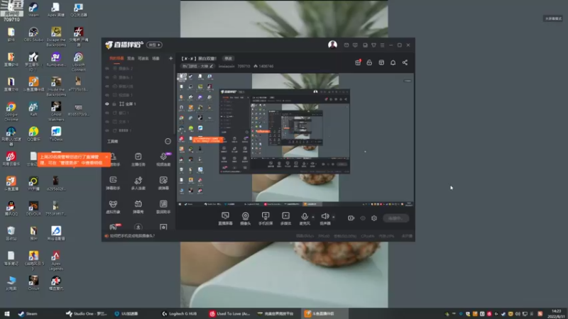Toggle visibility of fourth source row
The image size is (568, 319).
click(x=107, y=95)
